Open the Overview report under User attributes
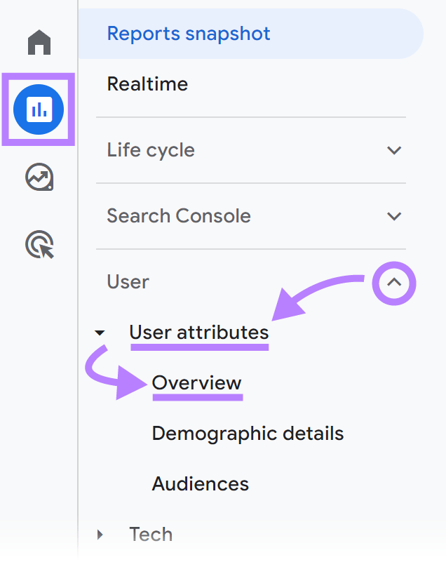446x562 pixels. (197, 383)
